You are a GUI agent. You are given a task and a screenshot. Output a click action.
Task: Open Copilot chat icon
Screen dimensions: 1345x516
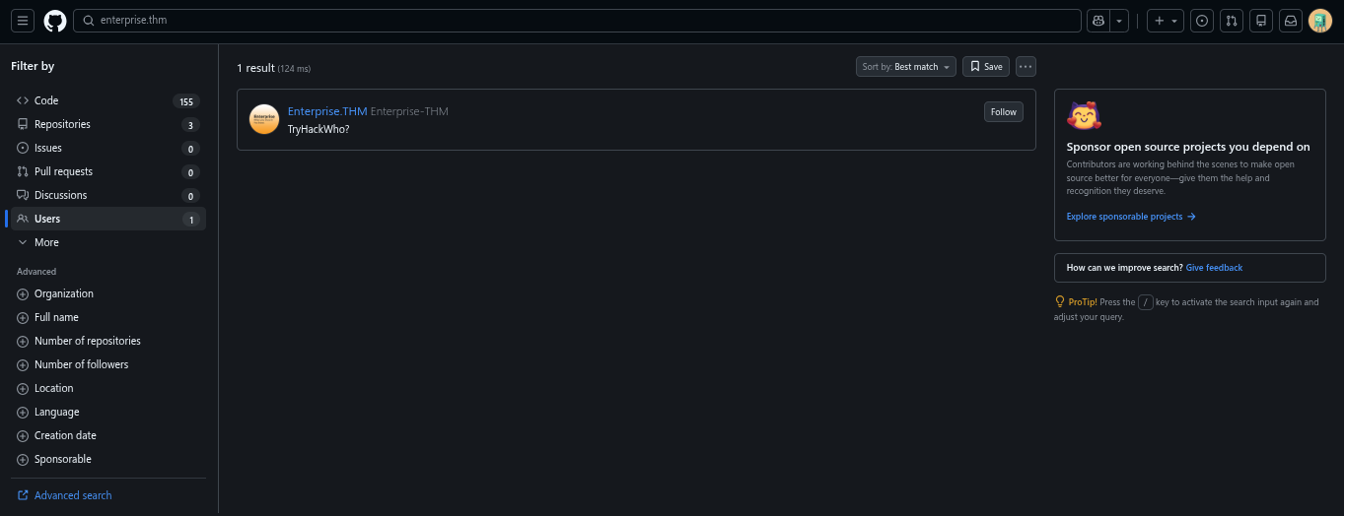(x=1097, y=21)
